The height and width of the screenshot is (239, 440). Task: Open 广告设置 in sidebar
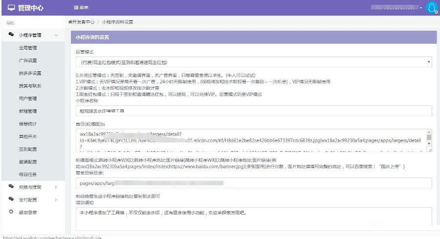[28, 60]
